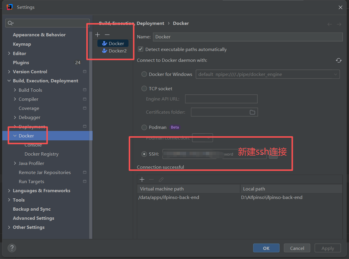Expand Languages & Frameworks section
Screen dimensions: 349x259
click(9, 190)
